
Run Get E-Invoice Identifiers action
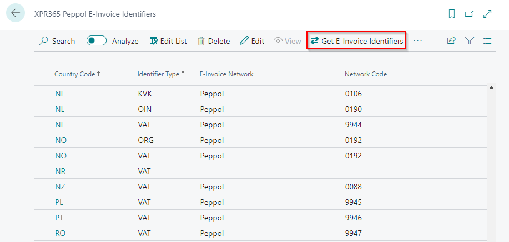pyautogui.click(x=356, y=41)
